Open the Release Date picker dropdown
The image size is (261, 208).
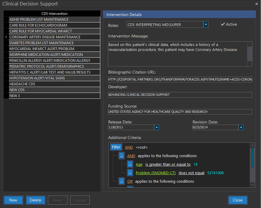[156, 127]
